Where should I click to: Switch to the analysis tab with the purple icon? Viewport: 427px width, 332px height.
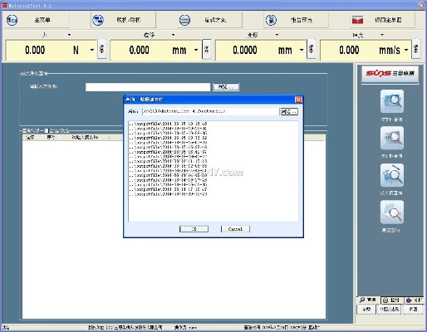(414, 300)
